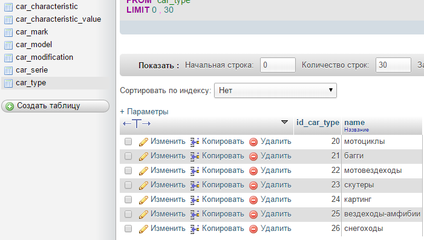The image size is (424, 240).
Task: Click table icon next to car_mark
Action: (8, 33)
